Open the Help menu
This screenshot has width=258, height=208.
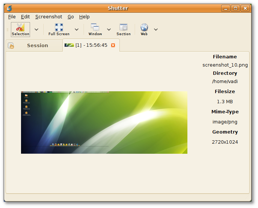click(84, 17)
